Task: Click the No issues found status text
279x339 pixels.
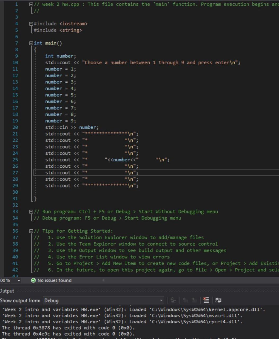Action: click(54, 280)
